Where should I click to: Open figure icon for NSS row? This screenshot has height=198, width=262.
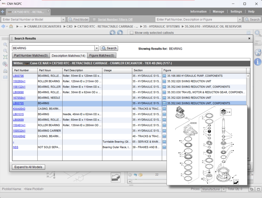pos(164,147)
